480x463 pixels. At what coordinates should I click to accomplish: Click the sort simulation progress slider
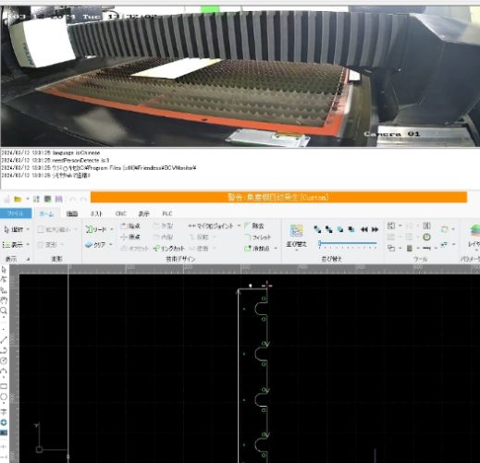click(348, 244)
